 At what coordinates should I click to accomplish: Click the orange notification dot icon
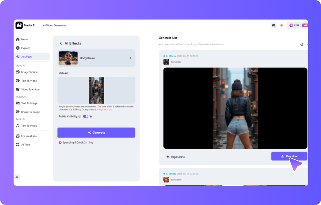pos(281,25)
